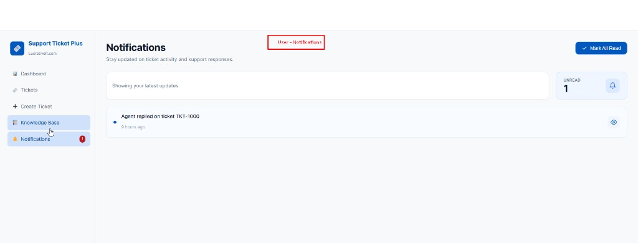Click the unread count number 1
The width and height of the screenshot is (638, 243).
pos(566,88)
